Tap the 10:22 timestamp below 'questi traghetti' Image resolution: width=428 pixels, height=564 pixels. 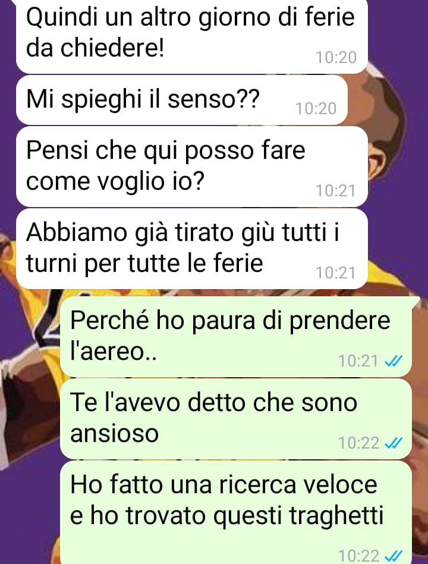(x=358, y=556)
